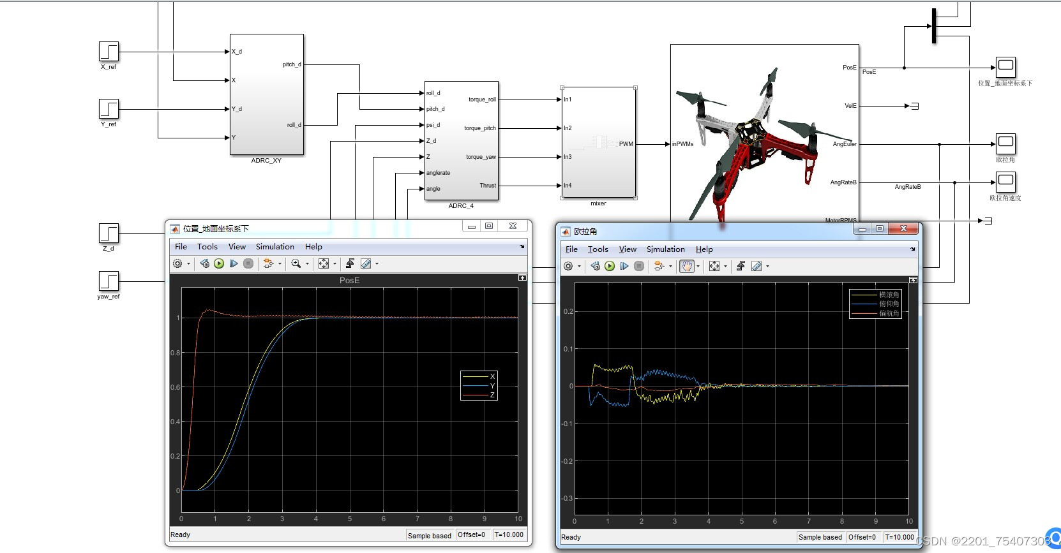Image resolution: width=1061 pixels, height=553 pixels.
Task: Click highlight block icon in 位置 scope
Action: [x=268, y=263]
